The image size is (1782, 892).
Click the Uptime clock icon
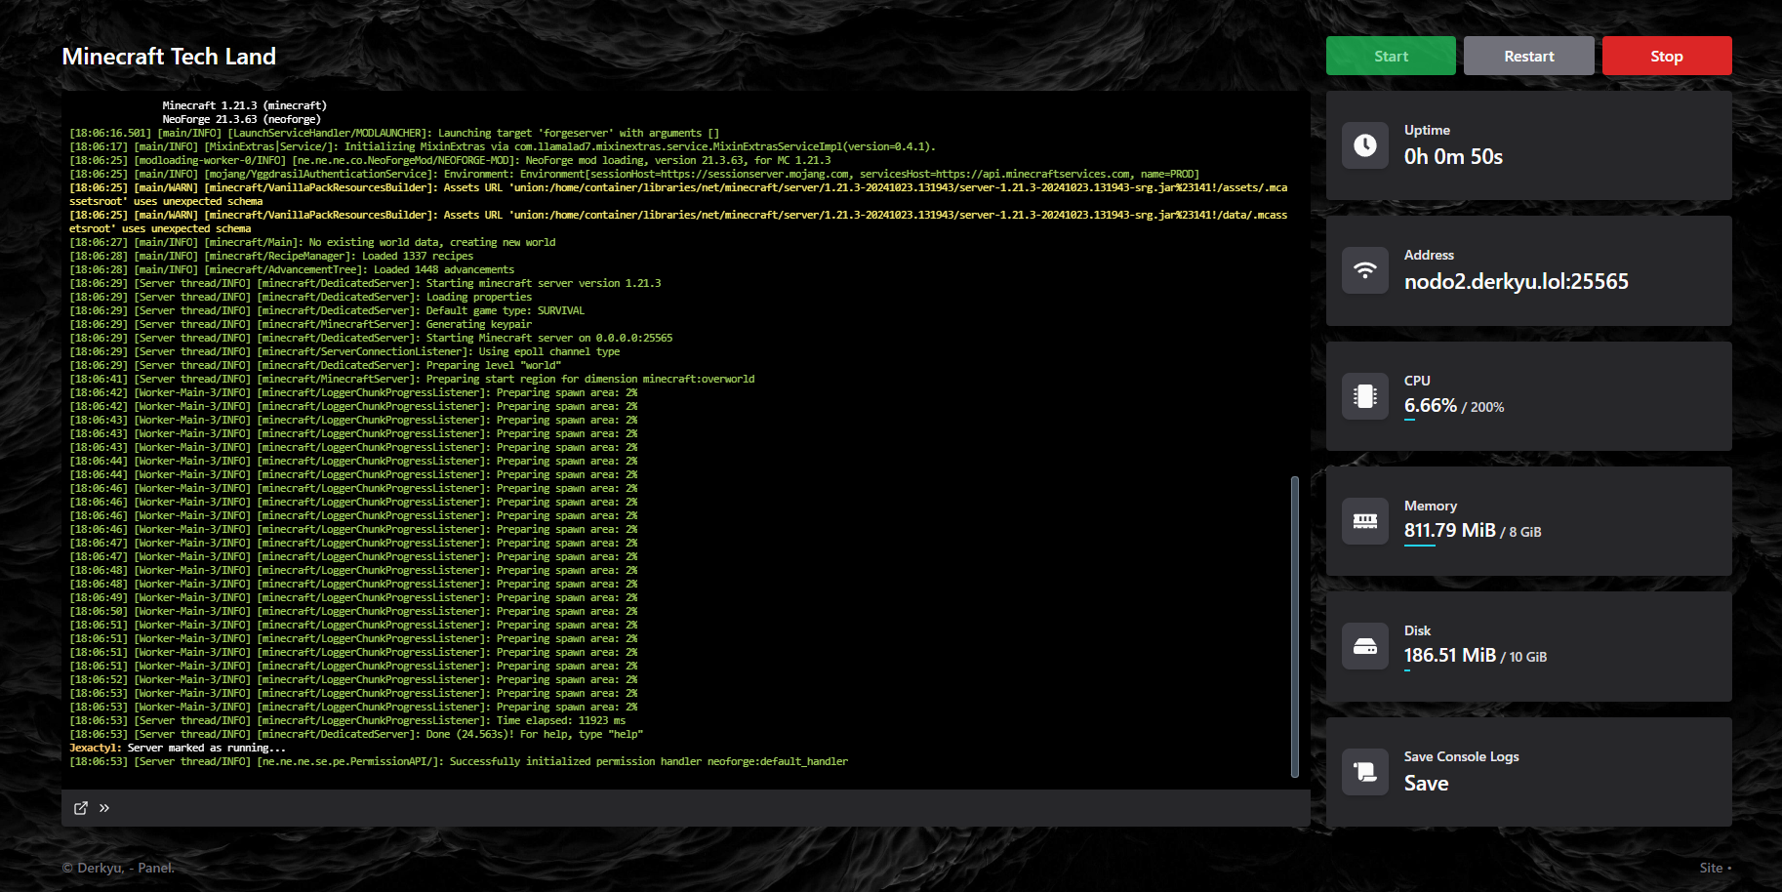(1365, 145)
